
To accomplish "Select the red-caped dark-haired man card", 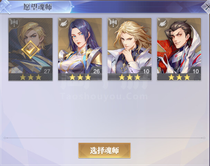I will [179, 49].
